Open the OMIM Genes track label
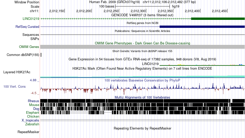This screenshot has width=245, height=138. tap(29, 47)
